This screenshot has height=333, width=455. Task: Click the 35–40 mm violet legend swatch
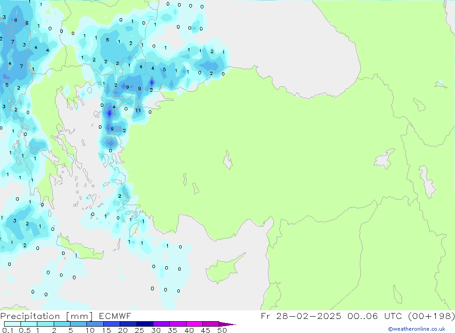(177, 324)
